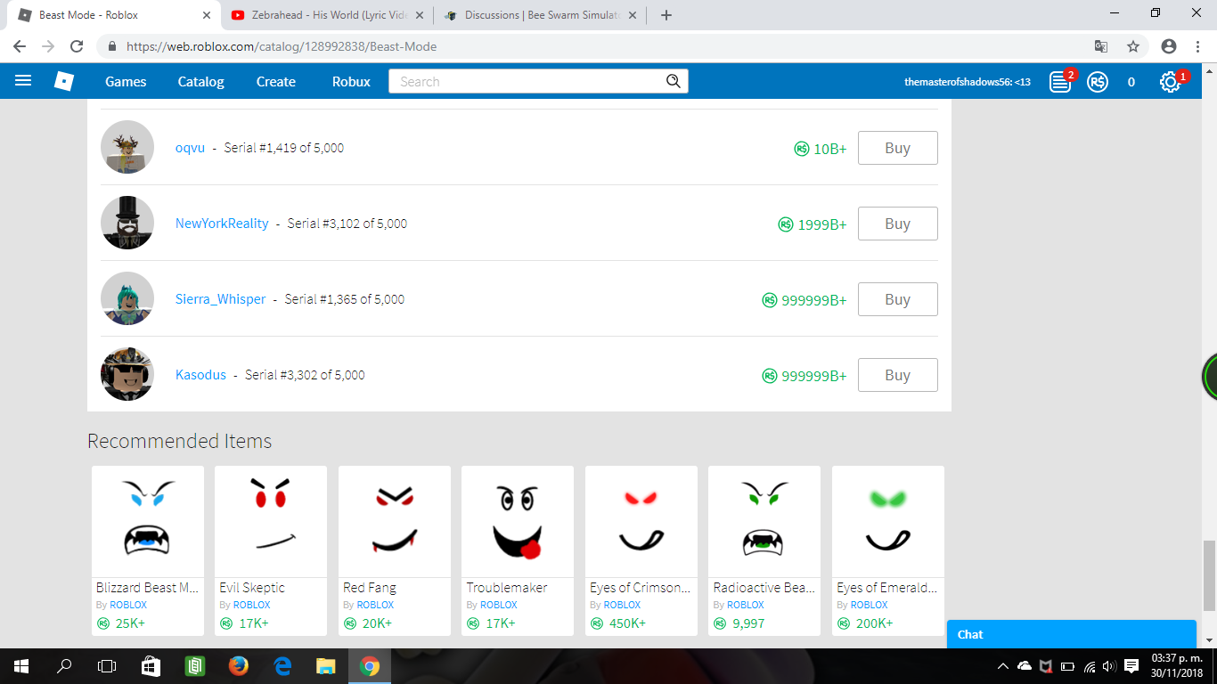Click the Google Translate icon in address bar
Image resolution: width=1217 pixels, height=684 pixels.
pyautogui.click(x=1101, y=46)
